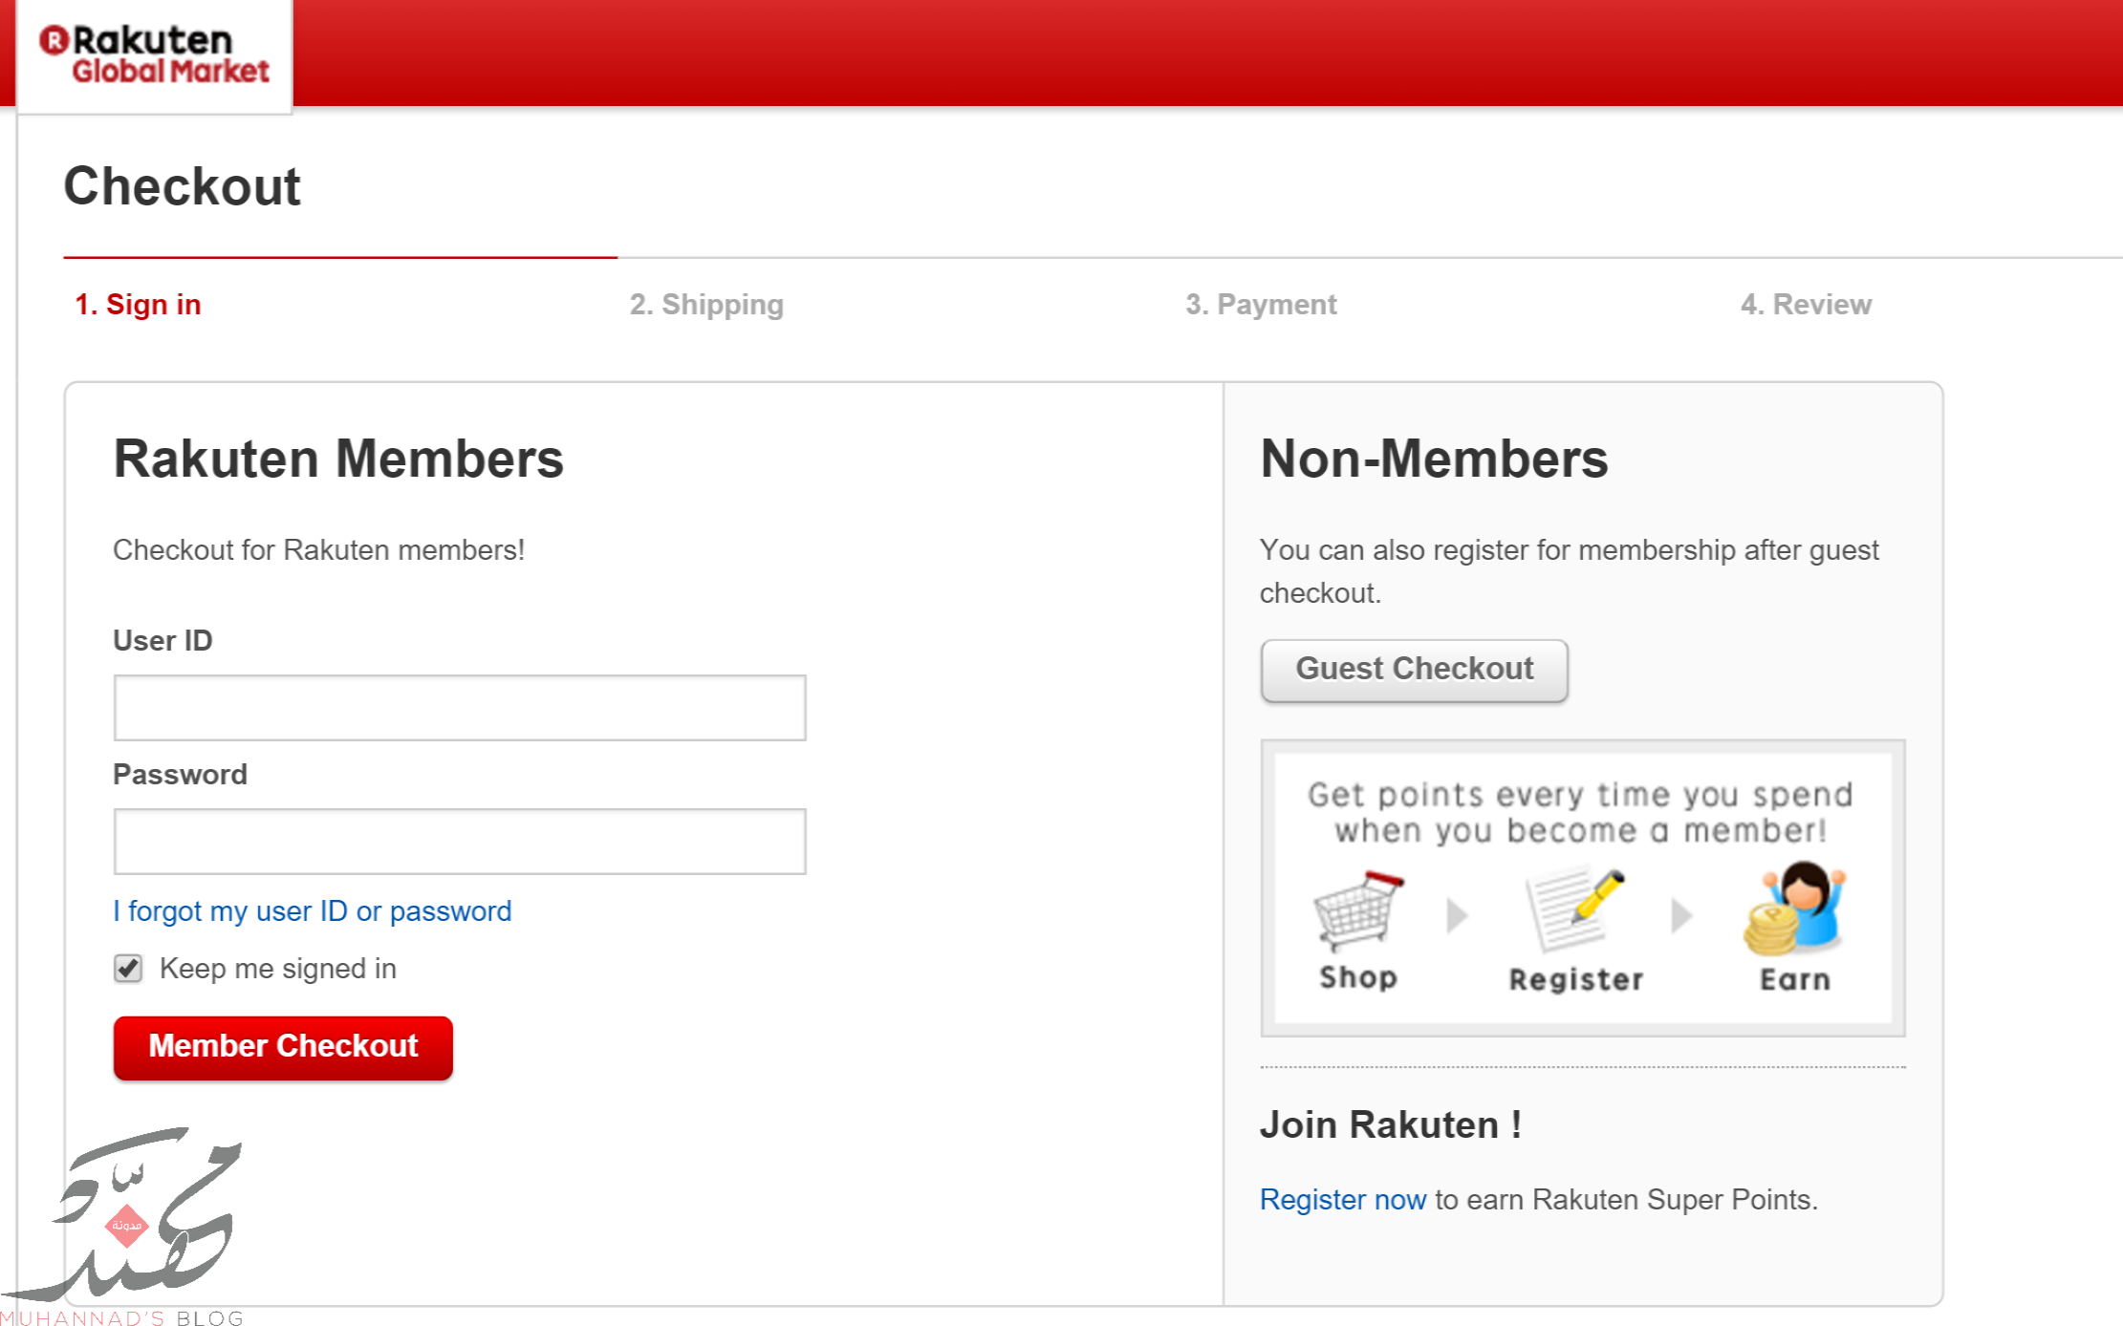The width and height of the screenshot is (2123, 1326).
Task: Click the User ID field label
Action: click(162, 640)
